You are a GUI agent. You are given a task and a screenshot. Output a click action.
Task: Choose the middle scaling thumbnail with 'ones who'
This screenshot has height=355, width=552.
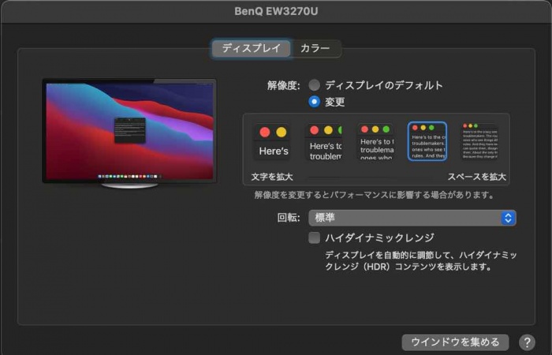tap(376, 141)
